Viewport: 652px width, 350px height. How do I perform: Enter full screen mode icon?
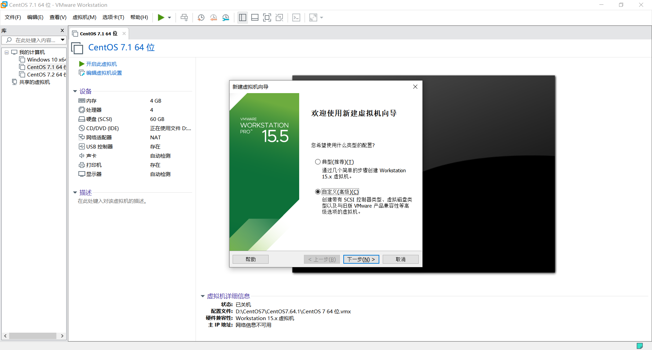tap(267, 18)
